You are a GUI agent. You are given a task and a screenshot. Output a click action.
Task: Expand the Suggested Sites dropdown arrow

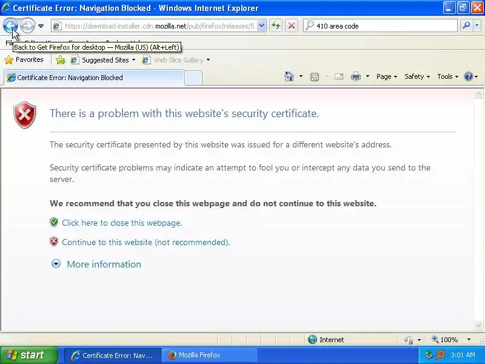pyautogui.click(x=133, y=59)
